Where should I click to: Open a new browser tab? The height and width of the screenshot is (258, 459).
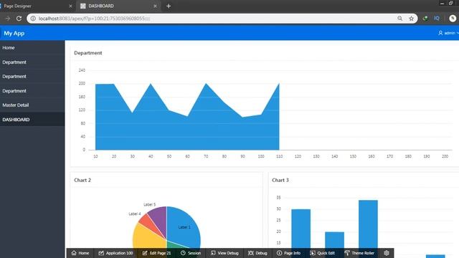pyautogui.click(x=169, y=6)
